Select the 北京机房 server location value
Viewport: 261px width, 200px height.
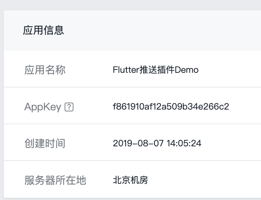point(130,180)
